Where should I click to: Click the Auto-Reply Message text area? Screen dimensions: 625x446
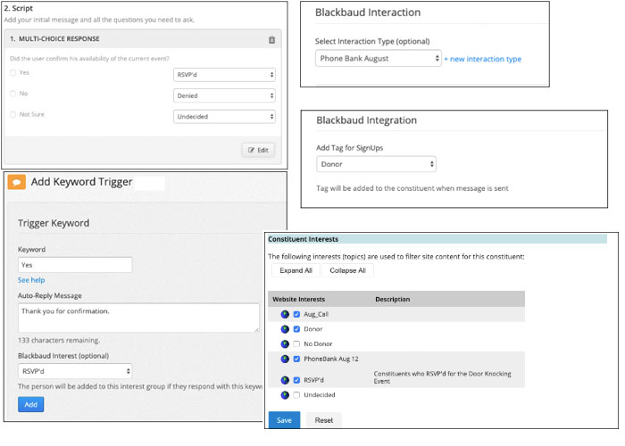pos(138,318)
